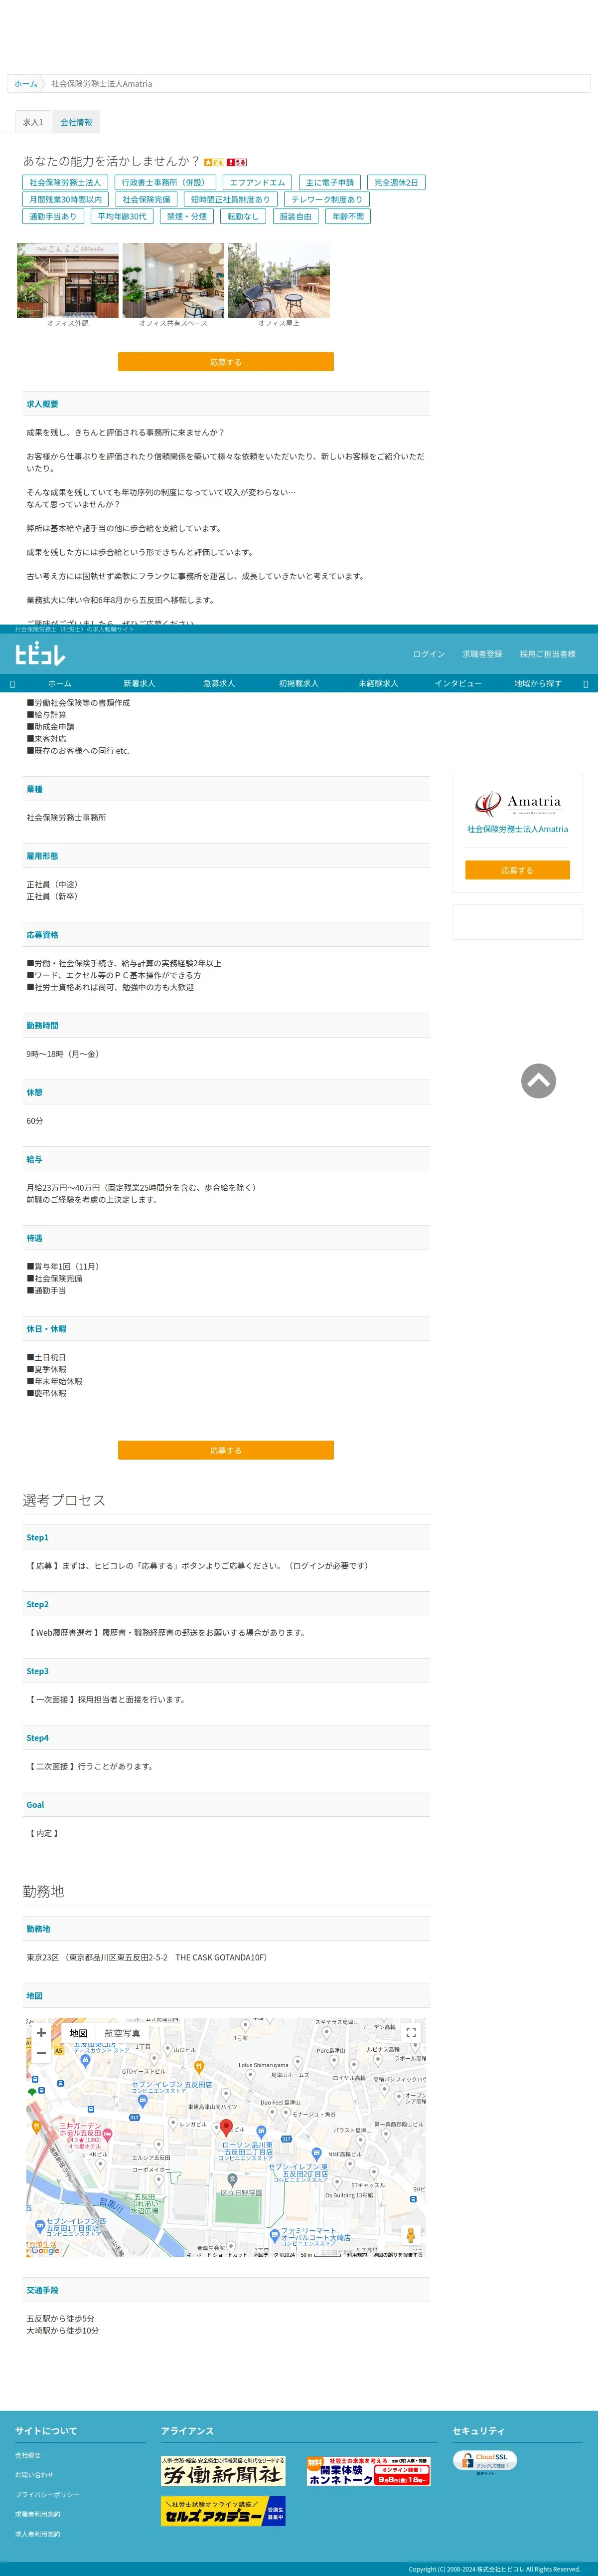Image resolution: width=598 pixels, height=2576 pixels.
Task: Open 新着求人 in the navigation bar
Action: [139, 684]
